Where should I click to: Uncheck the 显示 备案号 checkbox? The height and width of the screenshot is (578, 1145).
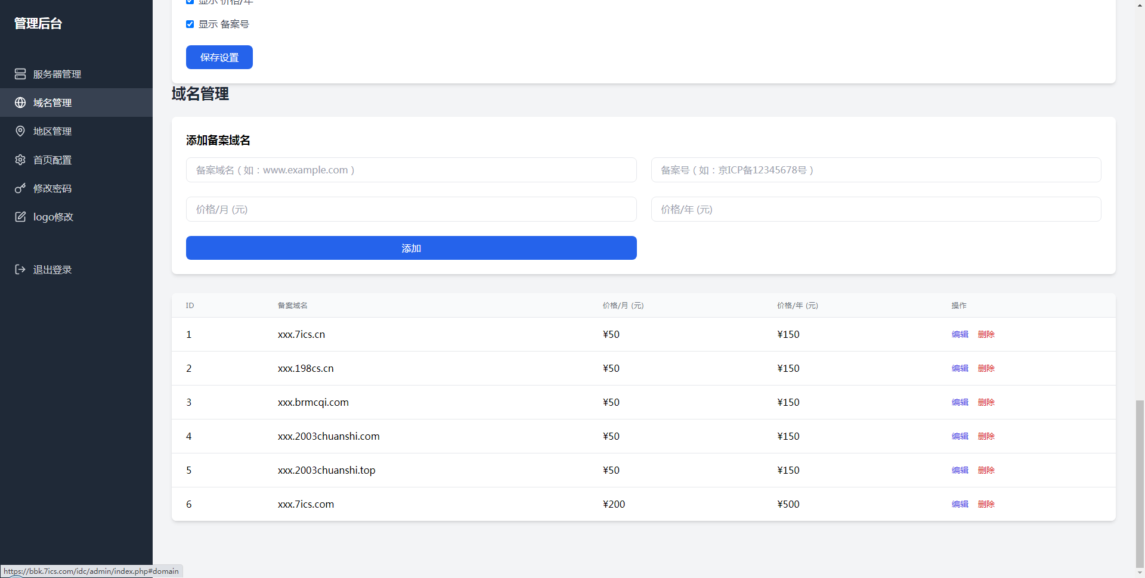(190, 24)
